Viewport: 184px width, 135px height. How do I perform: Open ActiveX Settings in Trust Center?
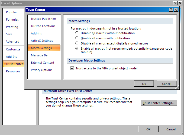(42, 41)
